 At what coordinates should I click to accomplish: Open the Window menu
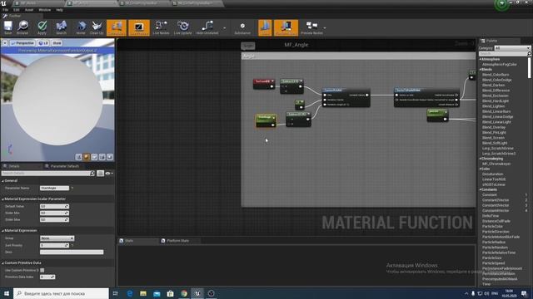point(44,10)
